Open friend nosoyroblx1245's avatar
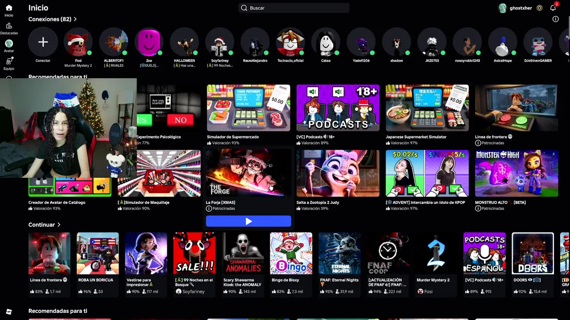The height and width of the screenshot is (320, 570). [x=467, y=42]
